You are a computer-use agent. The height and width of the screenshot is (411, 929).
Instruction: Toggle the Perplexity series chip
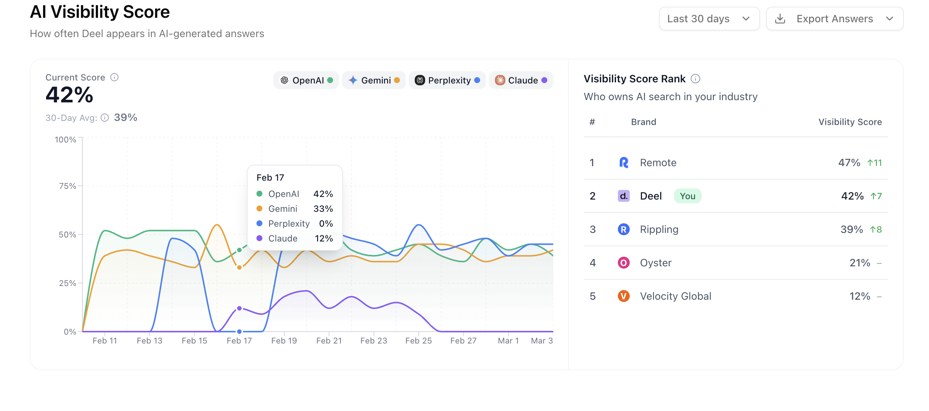tap(447, 80)
